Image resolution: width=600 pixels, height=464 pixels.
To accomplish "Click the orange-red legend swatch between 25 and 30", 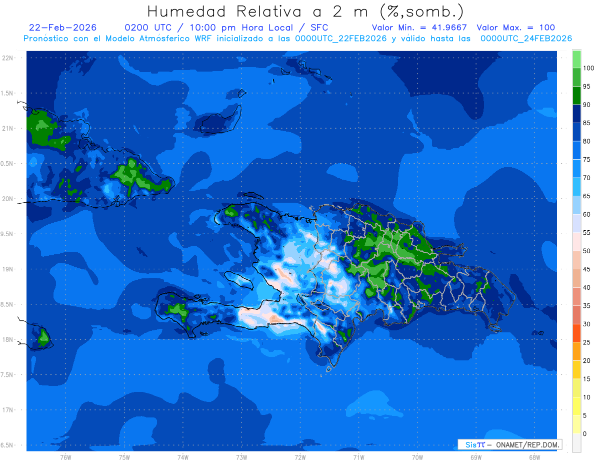I will [x=576, y=333].
